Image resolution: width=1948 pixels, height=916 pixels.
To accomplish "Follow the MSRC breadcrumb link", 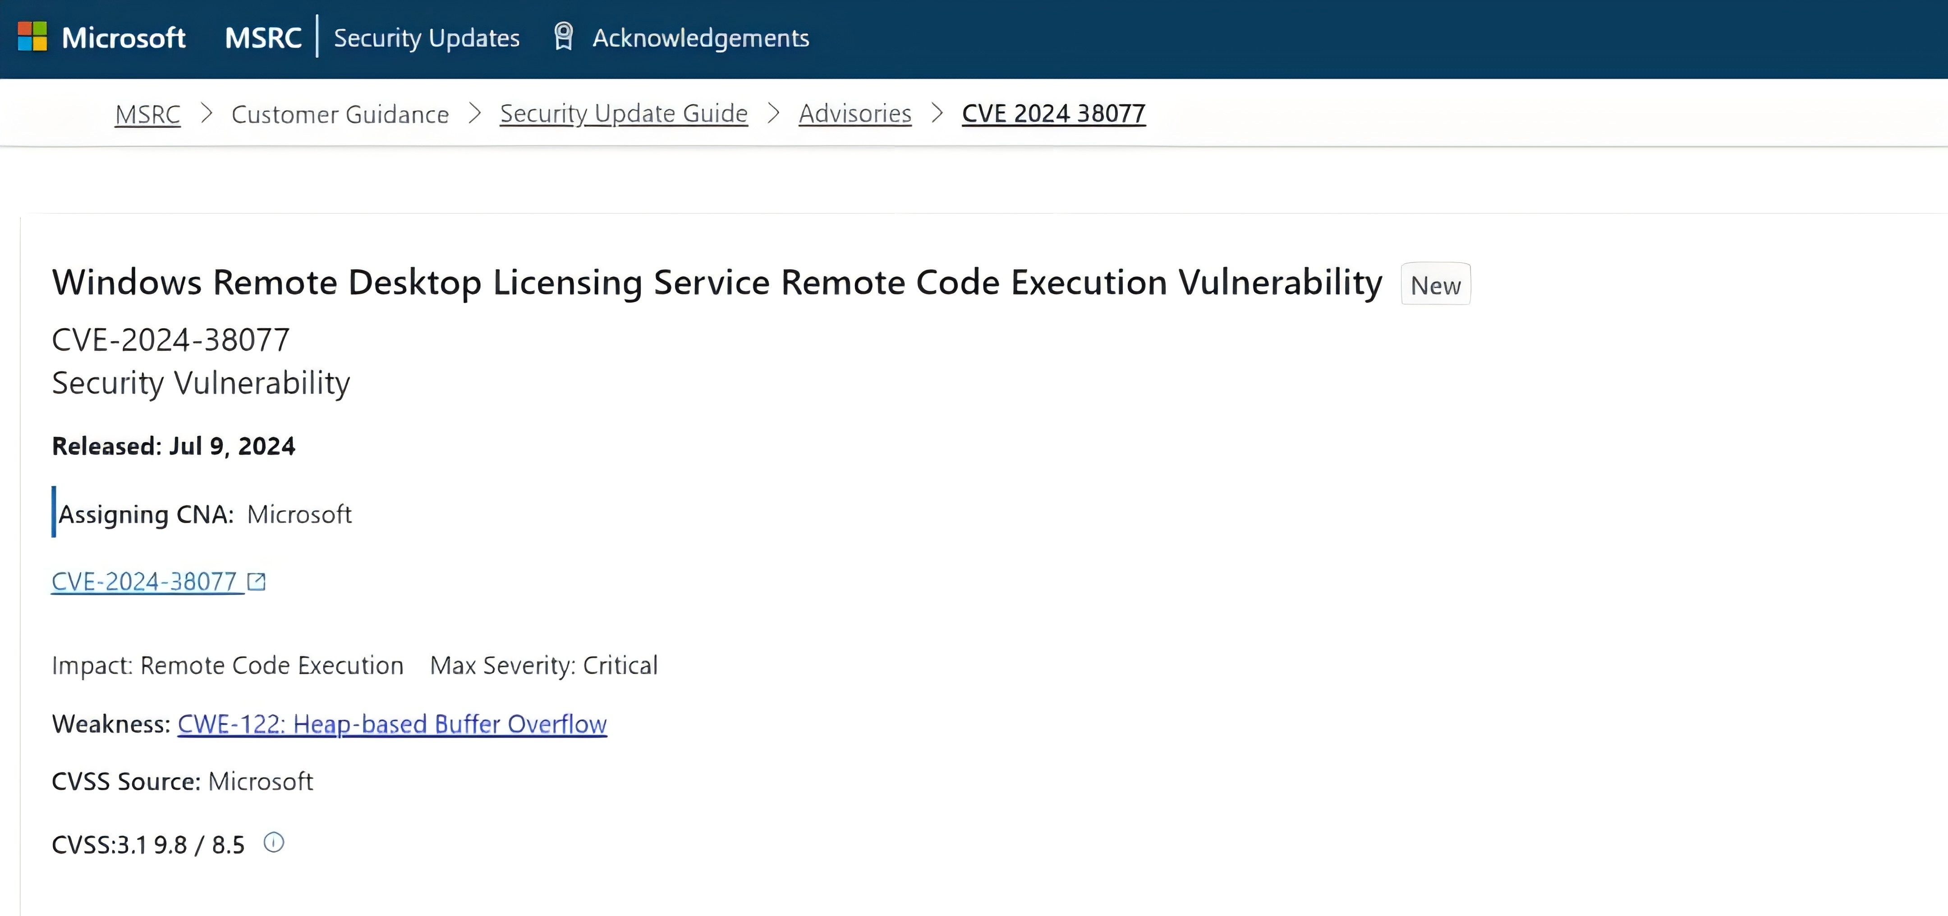I will pos(147,114).
